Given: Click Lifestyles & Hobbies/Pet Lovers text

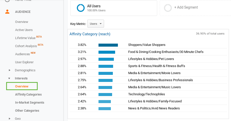Looking at the screenshot, I should (151, 59).
